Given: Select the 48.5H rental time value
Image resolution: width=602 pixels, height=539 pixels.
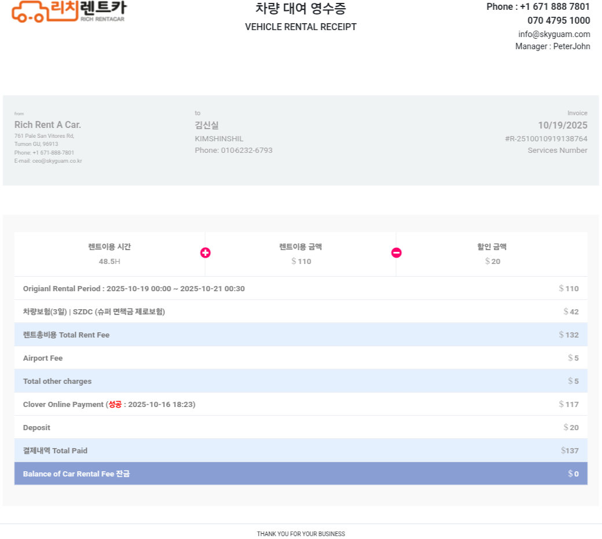Looking at the screenshot, I should point(109,261).
